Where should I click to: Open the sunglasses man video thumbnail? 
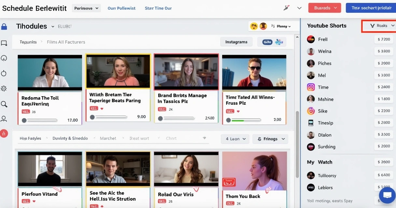254,72
